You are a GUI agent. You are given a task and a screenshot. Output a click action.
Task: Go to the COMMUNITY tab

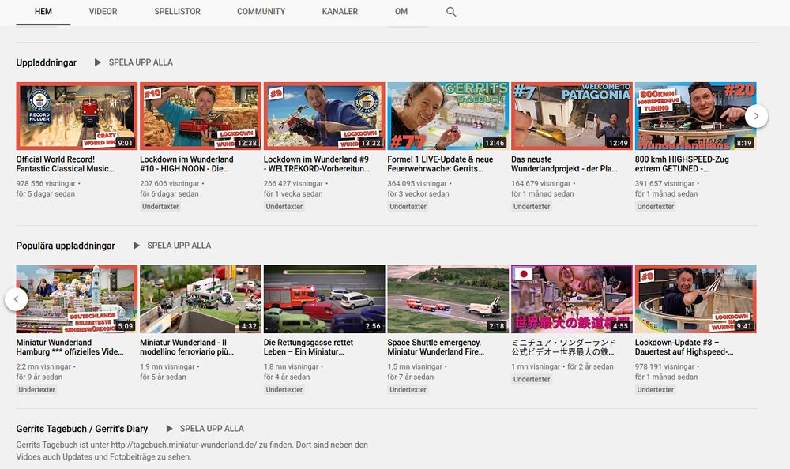tap(261, 12)
